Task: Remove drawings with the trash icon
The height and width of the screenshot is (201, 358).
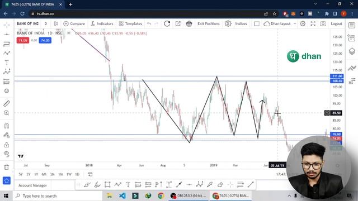Action: 7,167
